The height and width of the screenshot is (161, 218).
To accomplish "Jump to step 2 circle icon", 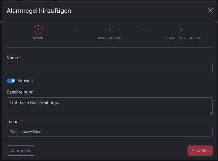I will [109, 30].
